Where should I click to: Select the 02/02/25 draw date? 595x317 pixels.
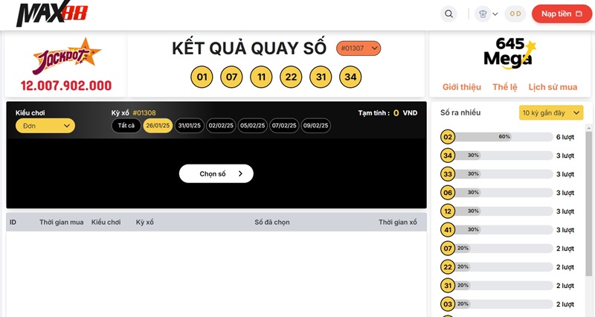click(x=221, y=126)
